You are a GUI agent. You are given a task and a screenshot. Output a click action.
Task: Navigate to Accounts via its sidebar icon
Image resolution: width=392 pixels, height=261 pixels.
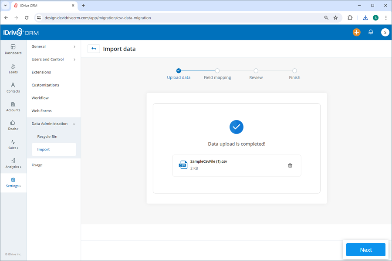(x=13, y=107)
